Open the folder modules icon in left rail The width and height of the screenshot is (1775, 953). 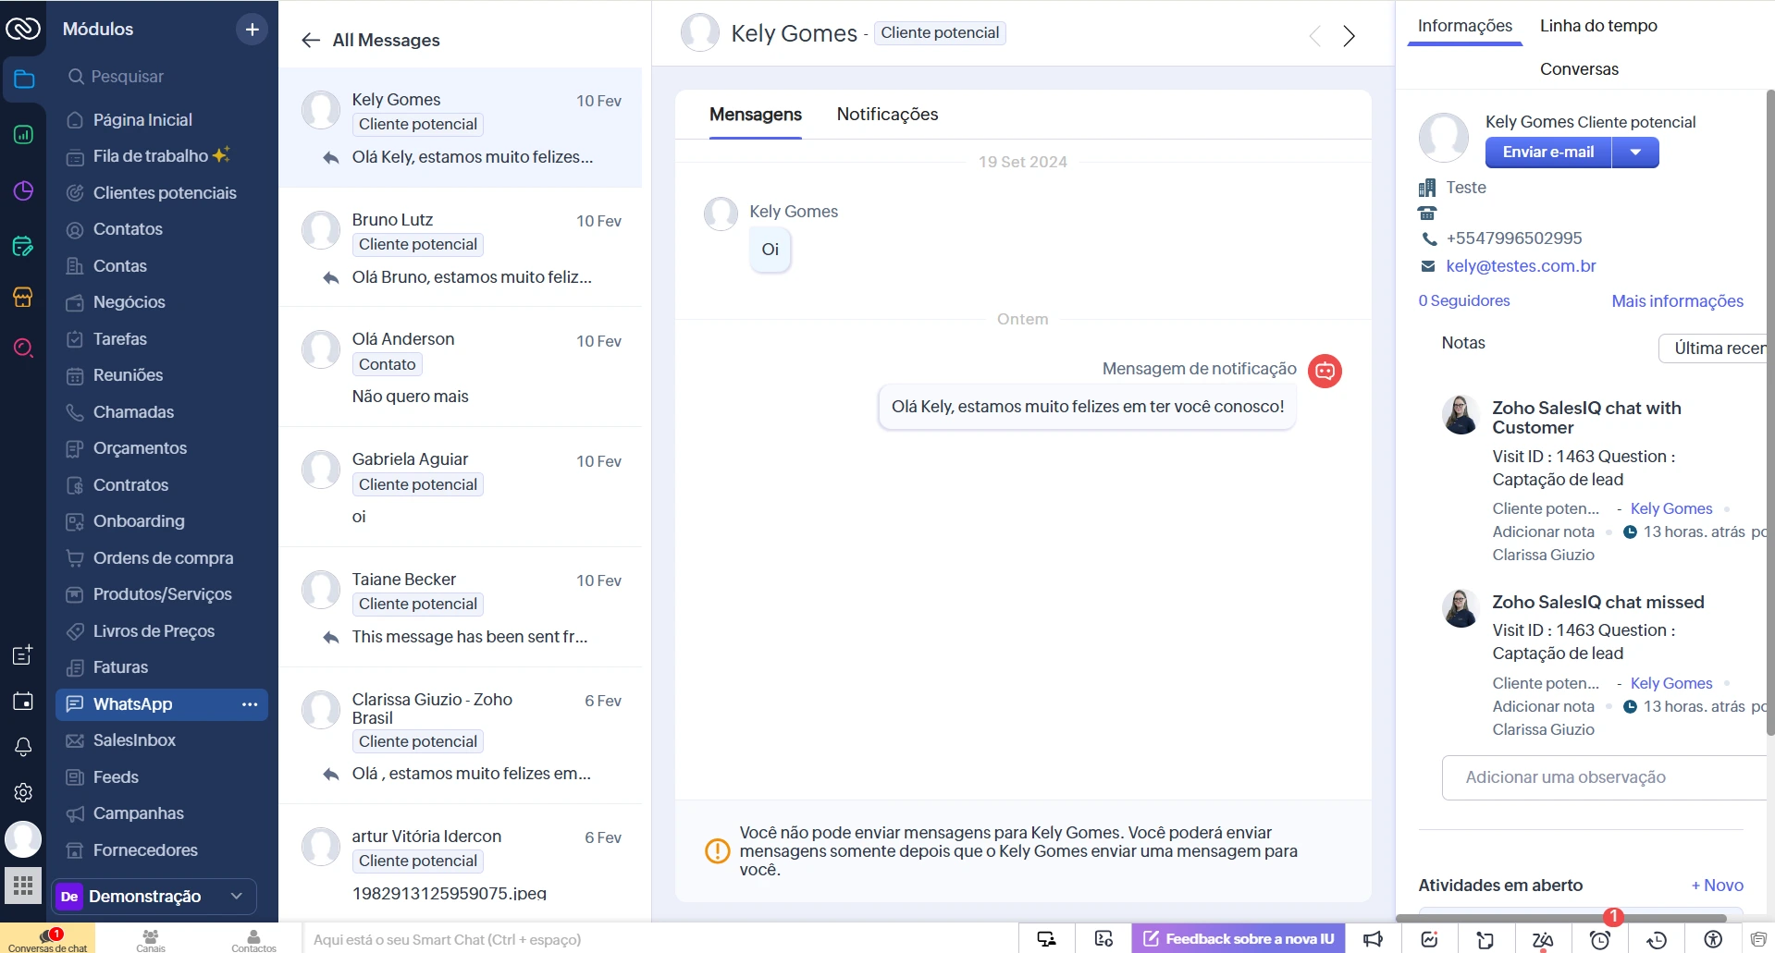click(24, 80)
